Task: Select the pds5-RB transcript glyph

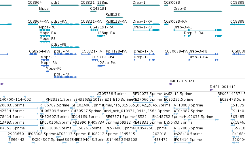Action: click(65, 47)
